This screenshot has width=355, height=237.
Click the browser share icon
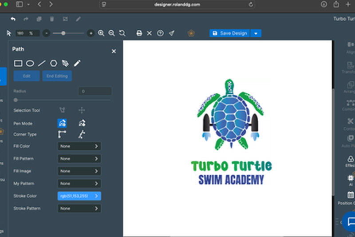(336, 4)
